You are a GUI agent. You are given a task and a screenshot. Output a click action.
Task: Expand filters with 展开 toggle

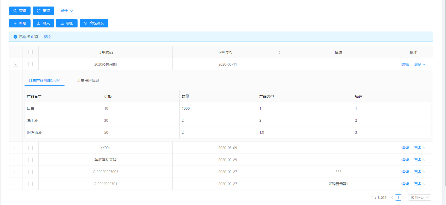pyautogui.click(x=67, y=11)
